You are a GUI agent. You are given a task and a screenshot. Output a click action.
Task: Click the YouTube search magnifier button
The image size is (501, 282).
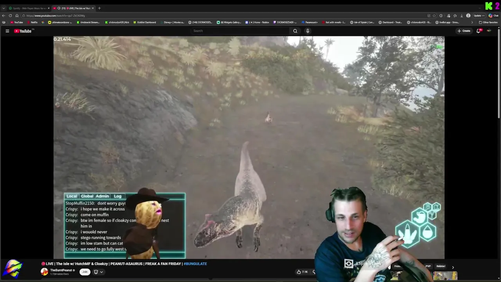coord(295,31)
